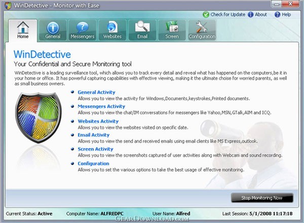The width and height of the screenshot is (304, 223).
Task: Open the About text link
Action: [261, 15]
